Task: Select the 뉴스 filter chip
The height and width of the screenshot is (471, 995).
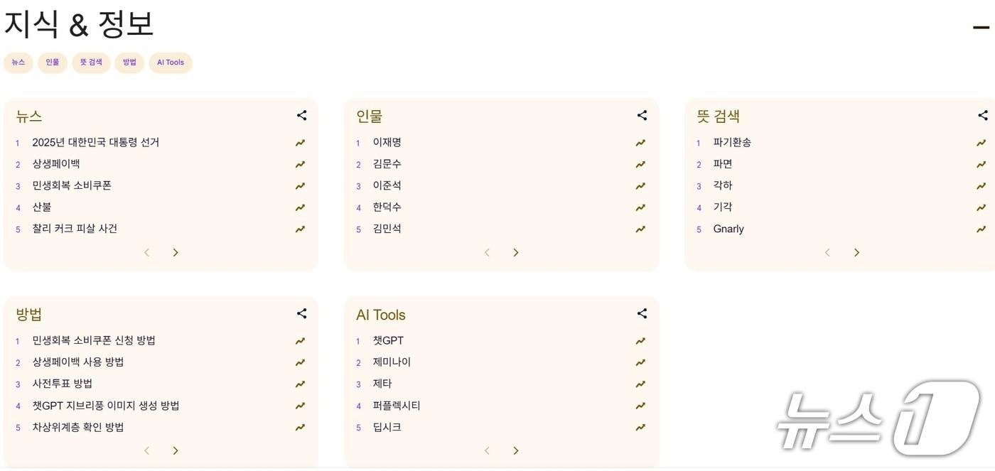Action: click(x=18, y=62)
